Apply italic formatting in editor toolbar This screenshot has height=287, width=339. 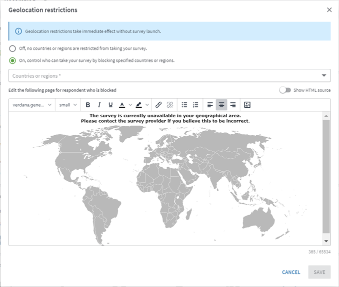click(99, 105)
